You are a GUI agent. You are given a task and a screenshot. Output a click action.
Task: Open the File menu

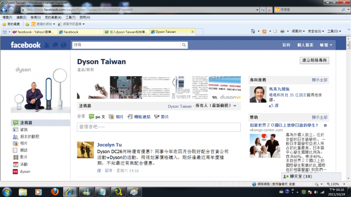coord(7,17)
